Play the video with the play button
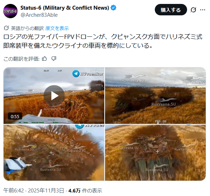The image size is (210, 196). pos(54,96)
